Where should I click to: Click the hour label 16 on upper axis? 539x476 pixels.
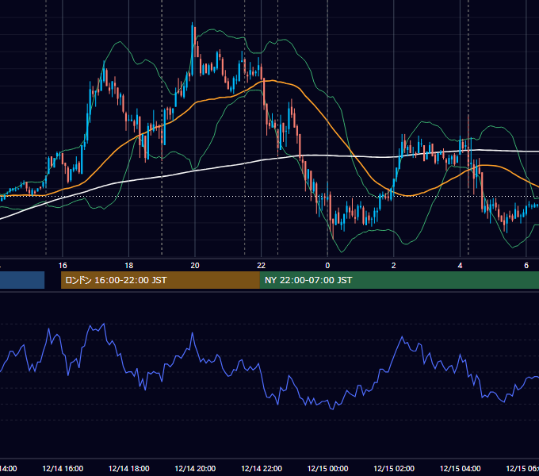coord(63,265)
